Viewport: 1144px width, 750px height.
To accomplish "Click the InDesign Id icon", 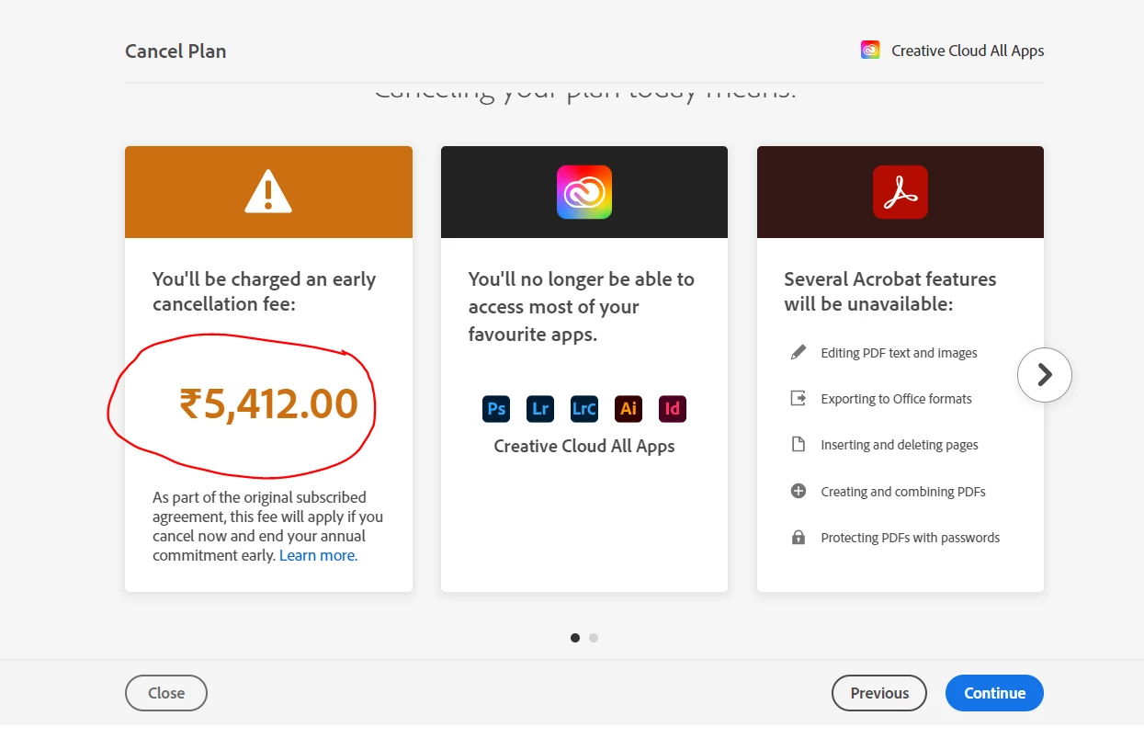I will coord(673,409).
